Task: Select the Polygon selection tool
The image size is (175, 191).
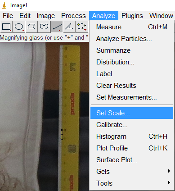Action: pos(31,27)
